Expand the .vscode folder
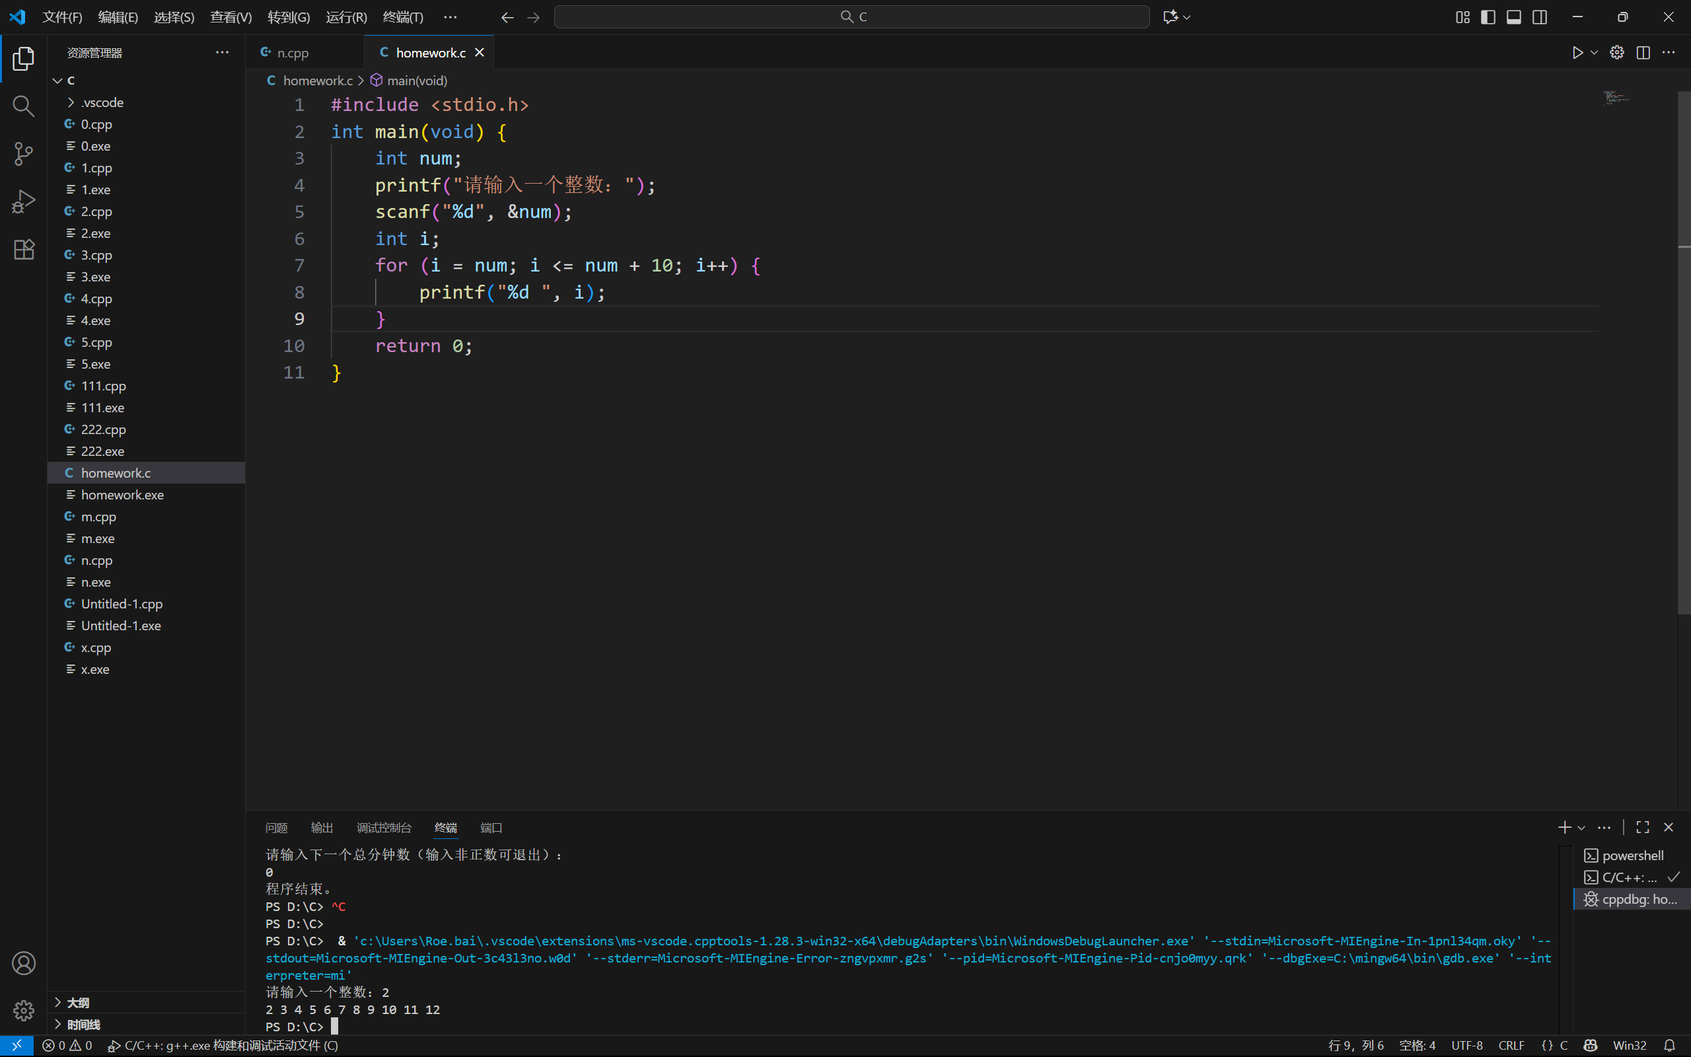The width and height of the screenshot is (1691, 1057). pyautogui.click(x=102, y=102)
